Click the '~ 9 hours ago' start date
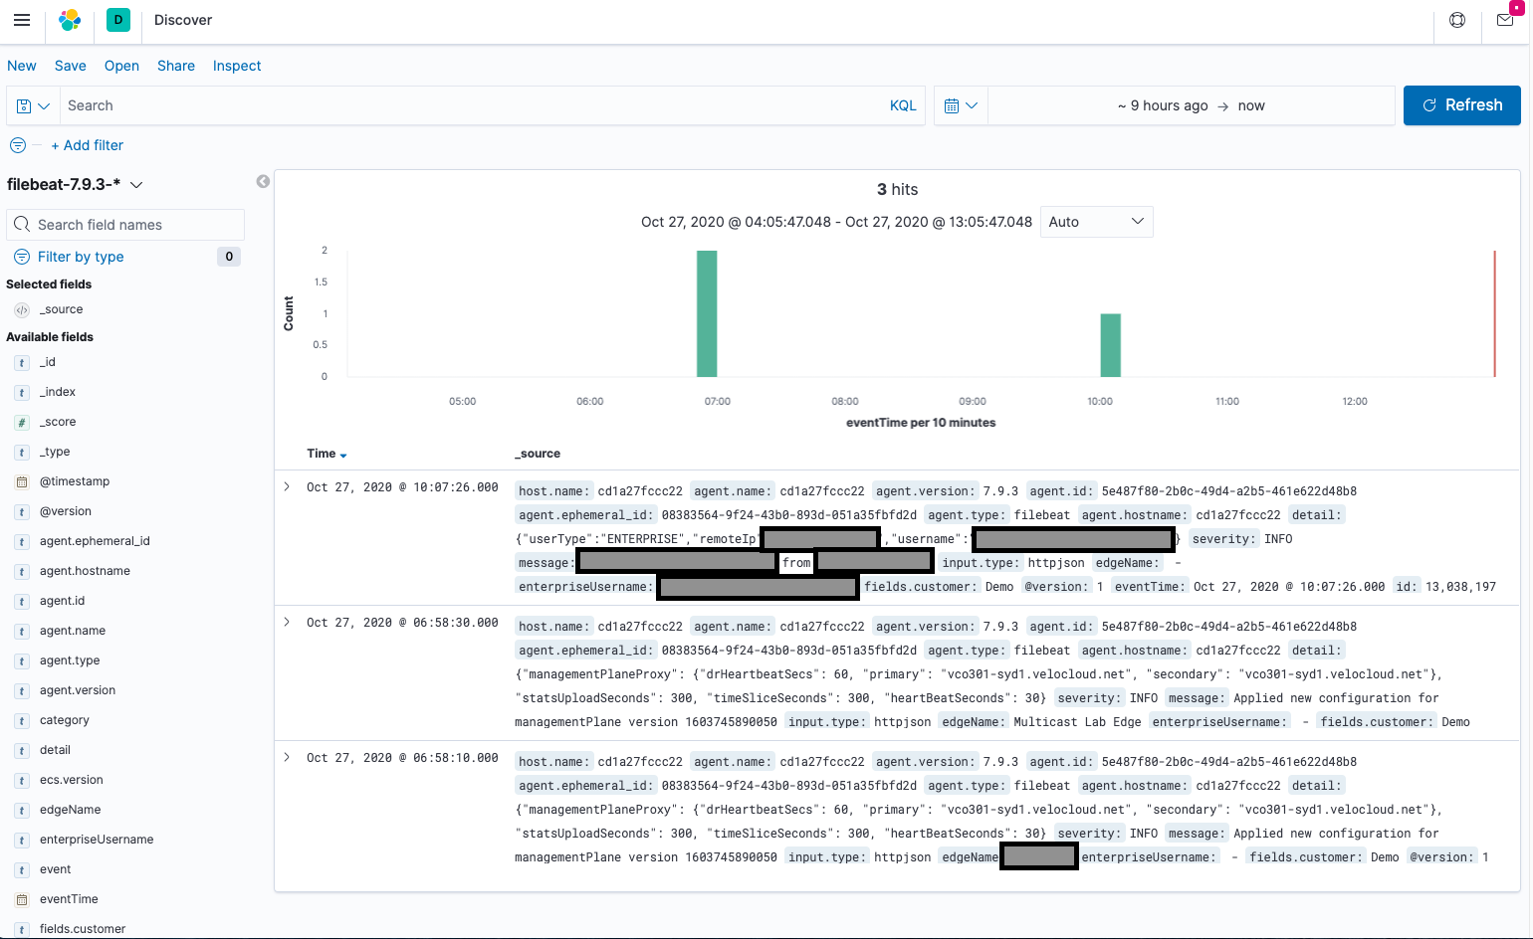Screen dimensions: 1533x939 [x=1163, y=105]
